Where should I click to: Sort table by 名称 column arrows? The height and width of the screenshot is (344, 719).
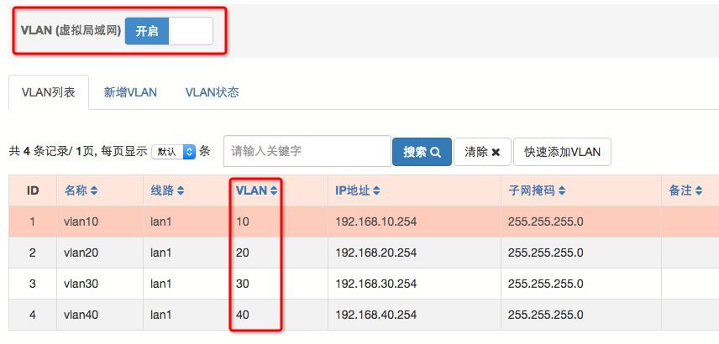[x=94, y=191]
